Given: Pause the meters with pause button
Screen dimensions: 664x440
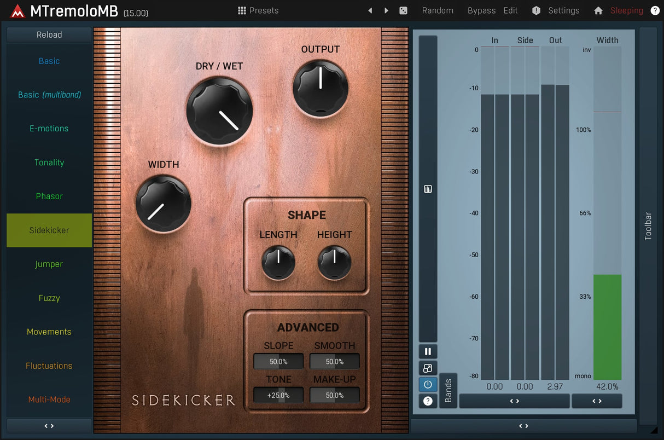Looking at the screenshot, I should coord(428,351).
